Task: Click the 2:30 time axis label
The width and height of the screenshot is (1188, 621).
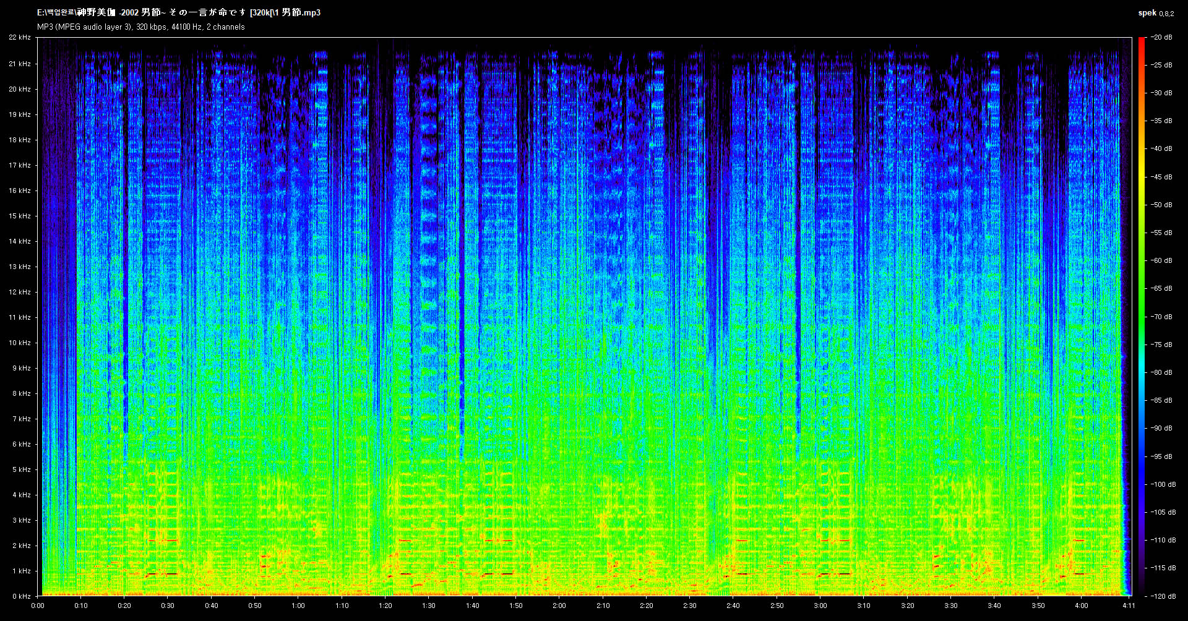Action: point(690,606)
